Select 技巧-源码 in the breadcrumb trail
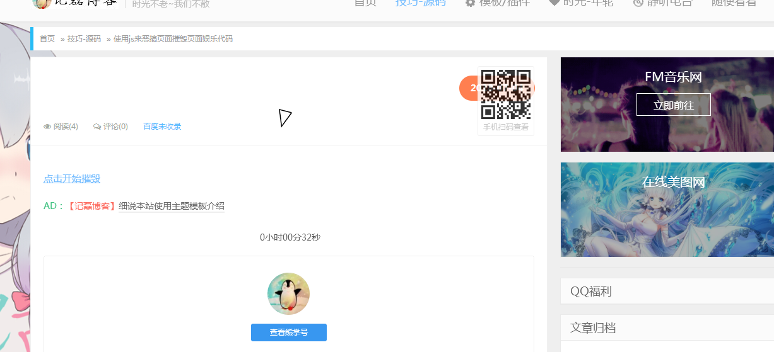This screenshot has height=352, width=774. tap(84, 39)
